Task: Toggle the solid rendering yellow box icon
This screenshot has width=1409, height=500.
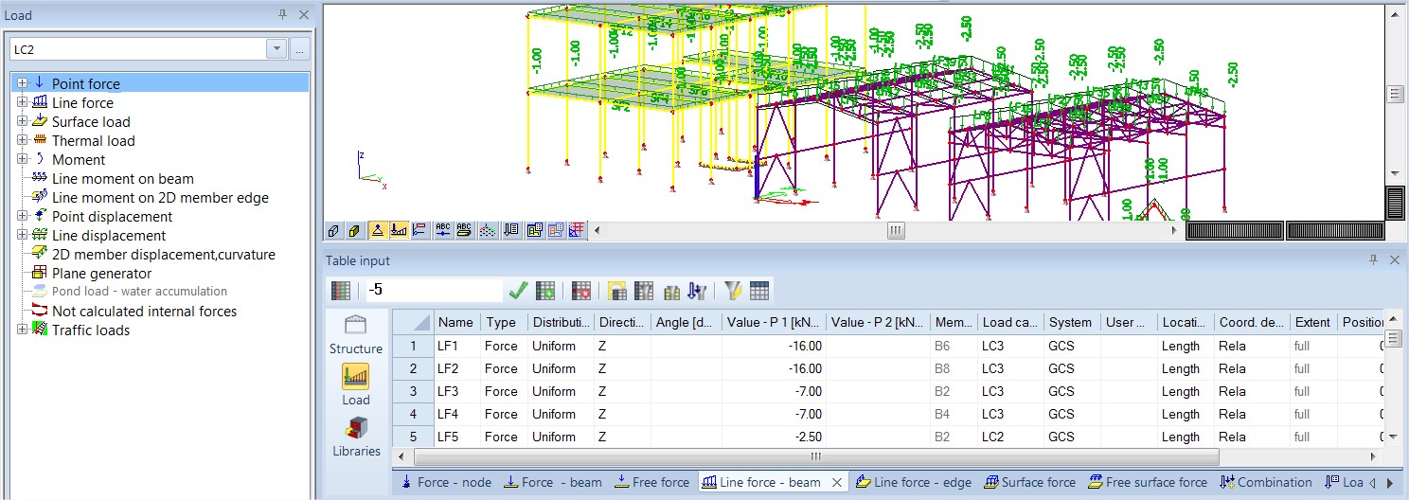Action: pos(355,230)
